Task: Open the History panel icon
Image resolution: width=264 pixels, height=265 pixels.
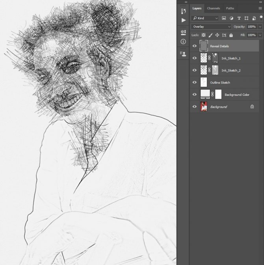Action: click(183, 11)
